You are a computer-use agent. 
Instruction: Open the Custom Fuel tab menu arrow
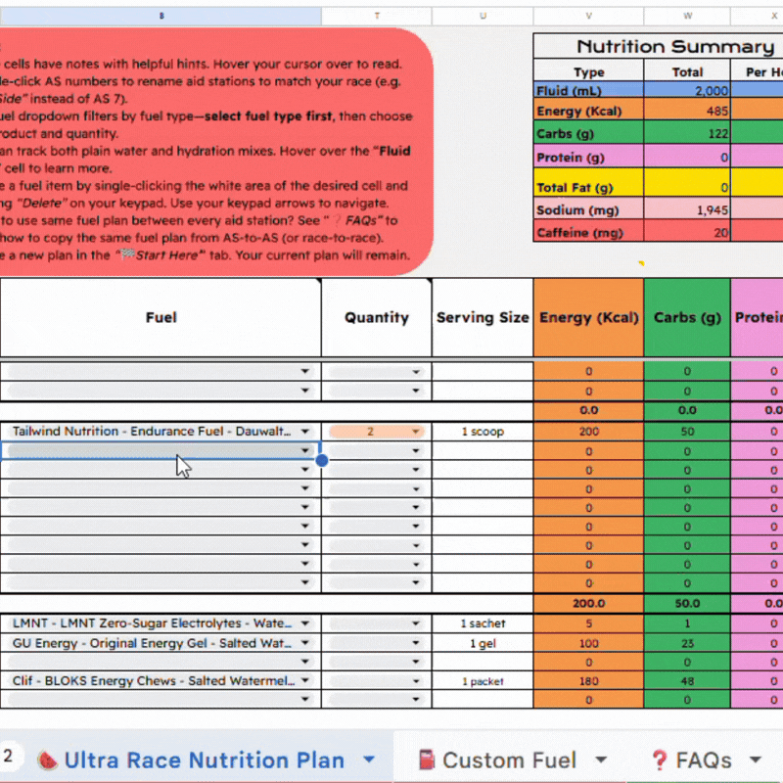coord(601,760)
